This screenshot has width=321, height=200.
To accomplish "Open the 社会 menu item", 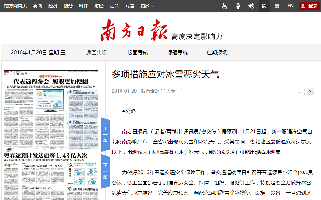I will click(114, 6).
